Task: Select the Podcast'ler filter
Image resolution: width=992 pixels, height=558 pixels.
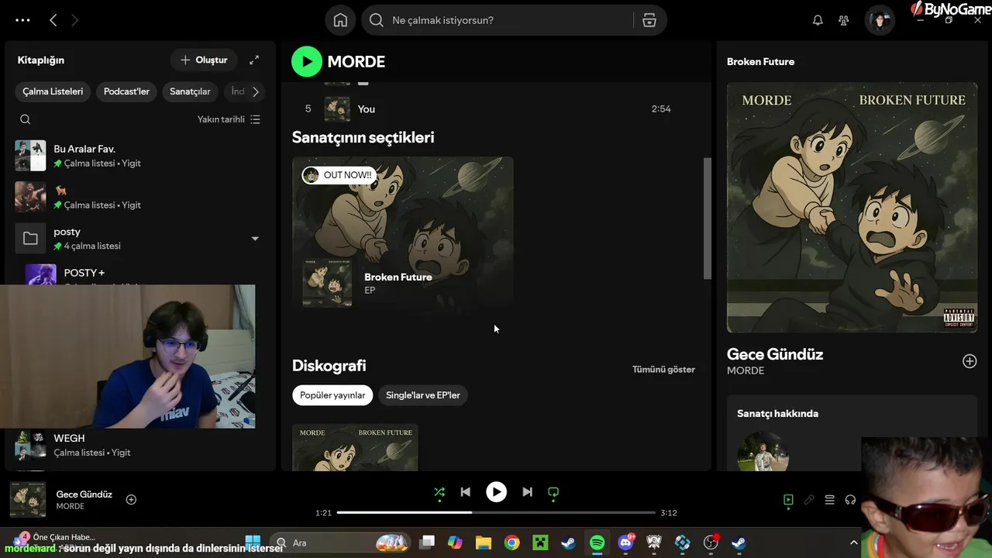Action: (x=126, y=91)
